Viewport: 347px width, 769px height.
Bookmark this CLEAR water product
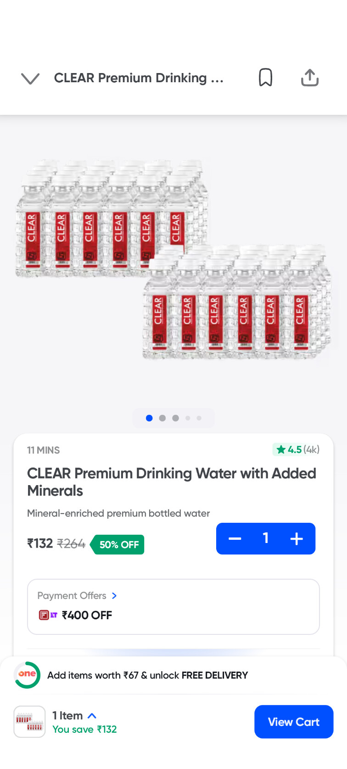pyautogui.click(x=265, y=78)
